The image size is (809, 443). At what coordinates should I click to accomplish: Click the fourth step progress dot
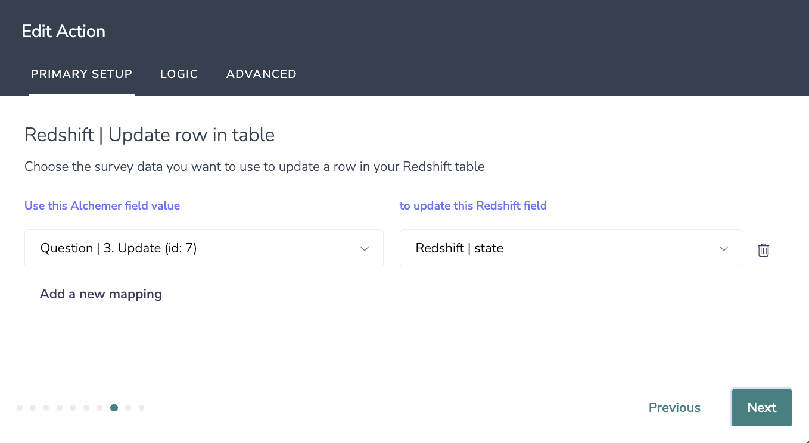pos(60,408)
